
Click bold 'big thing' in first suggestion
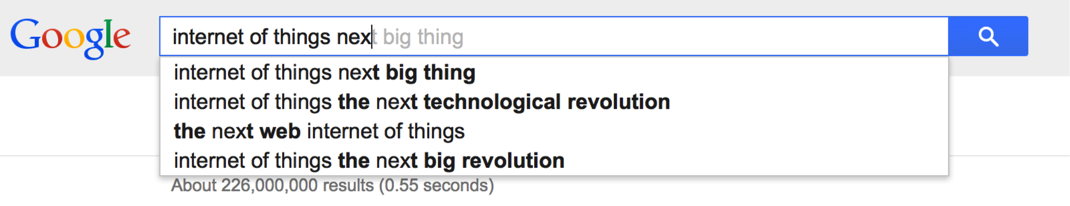coord(430,73)
